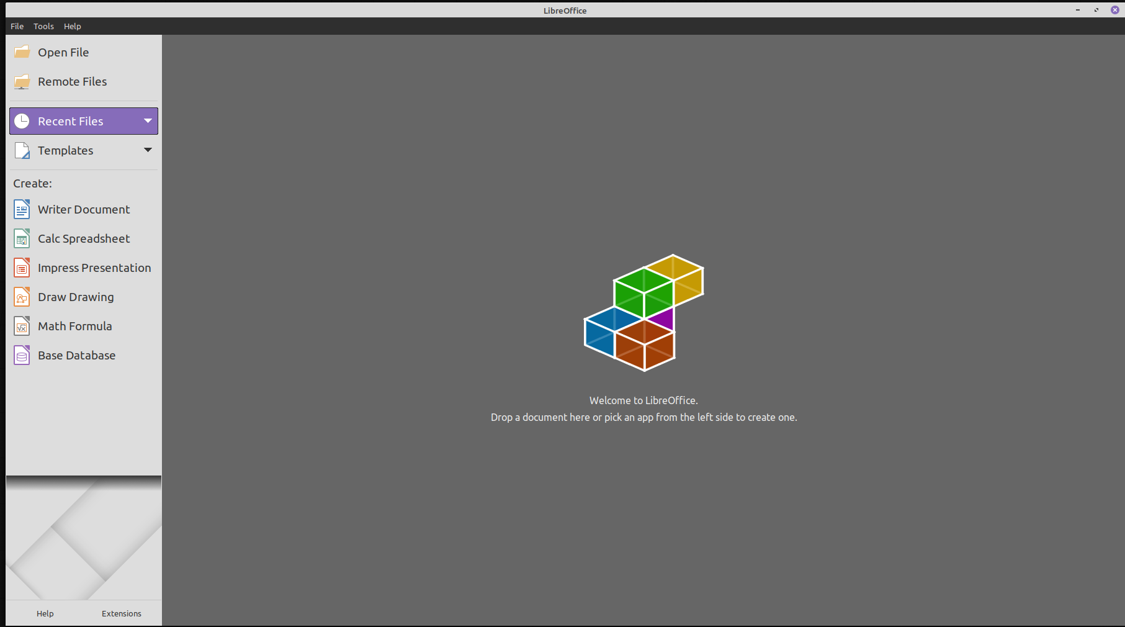
Task: Click the LibreOffice cubes logo
Action: 644,313
